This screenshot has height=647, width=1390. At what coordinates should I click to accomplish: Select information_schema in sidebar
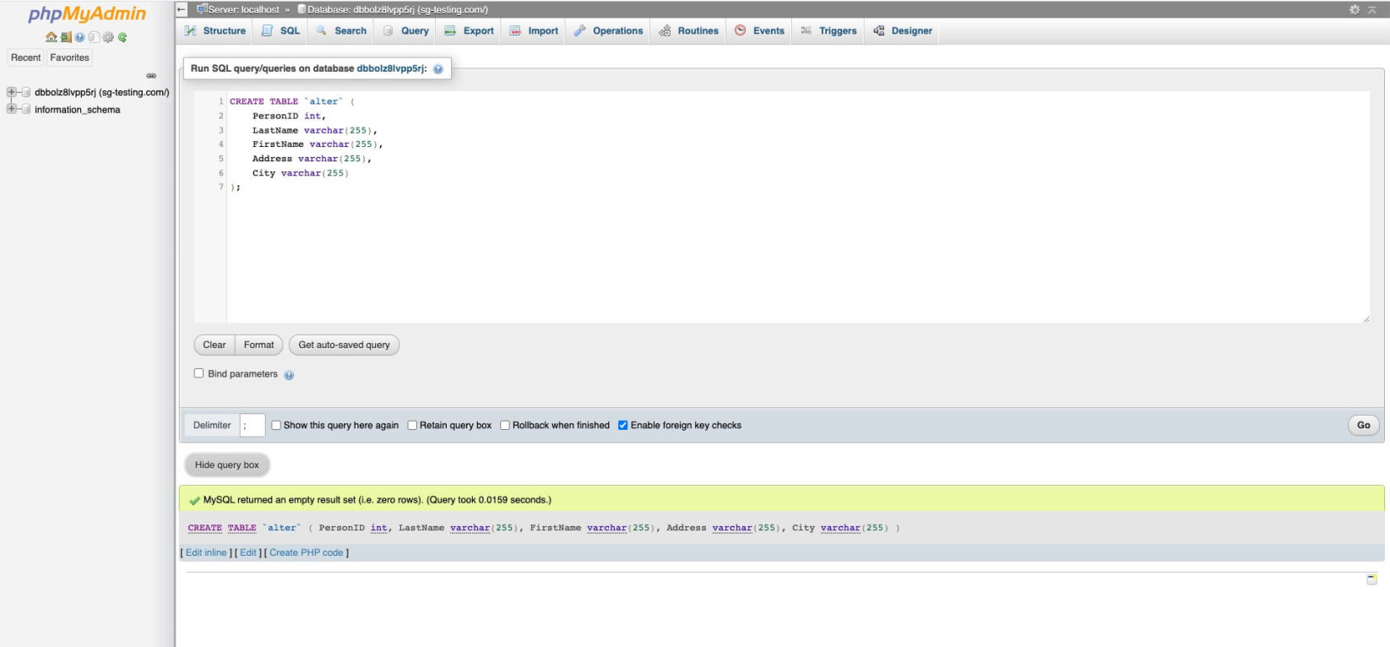77,110
